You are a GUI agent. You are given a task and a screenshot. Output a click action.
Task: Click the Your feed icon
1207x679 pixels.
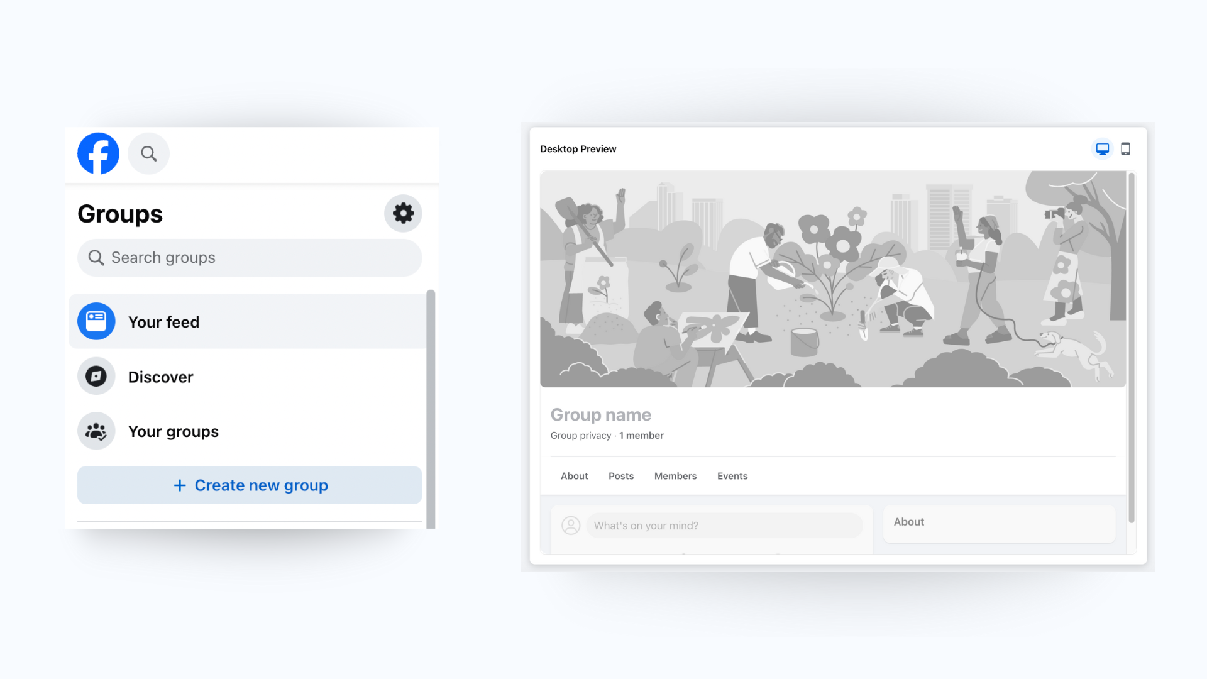click(x=96, y=321)
